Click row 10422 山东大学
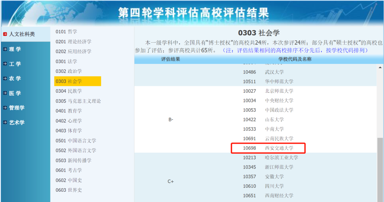Screen dimensions: 384x202 (263, 120)
